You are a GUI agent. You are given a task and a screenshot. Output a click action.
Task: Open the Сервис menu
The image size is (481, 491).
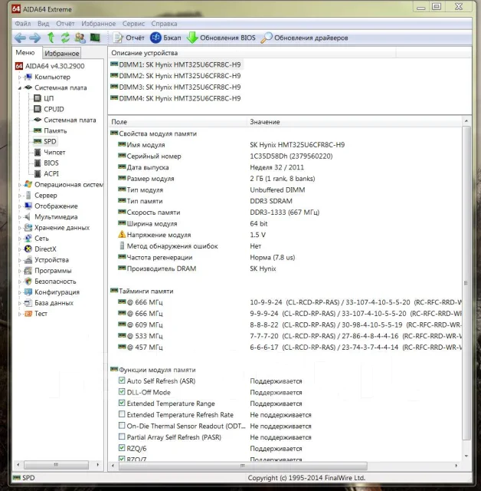[133, 24]
